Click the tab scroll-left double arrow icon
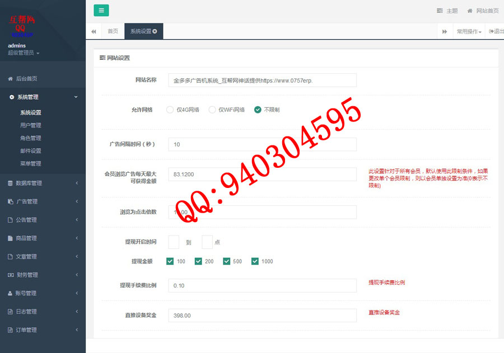The height and width of the screenshot is (353, 504). pyautogui.click(x=94, y=31)
